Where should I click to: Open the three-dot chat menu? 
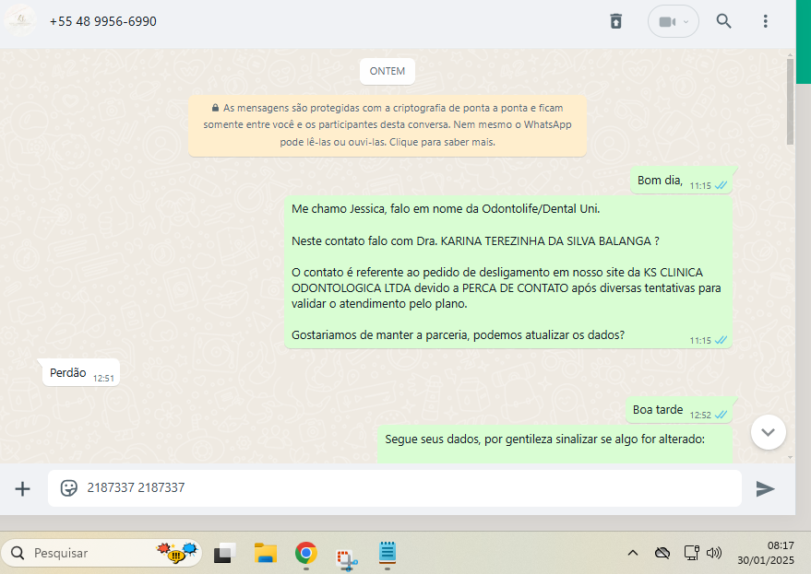click(766, 21)
